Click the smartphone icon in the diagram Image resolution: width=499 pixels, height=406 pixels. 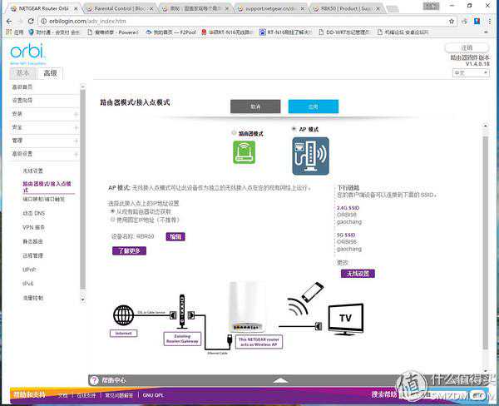tap(312, 291)
